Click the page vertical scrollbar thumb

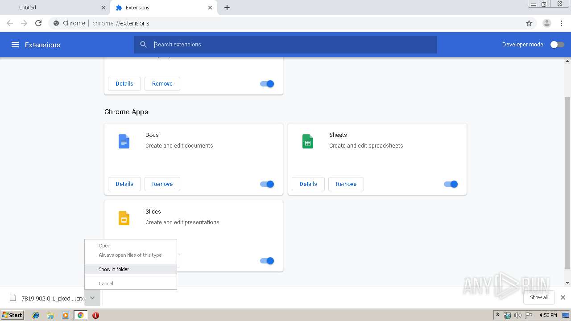pos(567,183)
